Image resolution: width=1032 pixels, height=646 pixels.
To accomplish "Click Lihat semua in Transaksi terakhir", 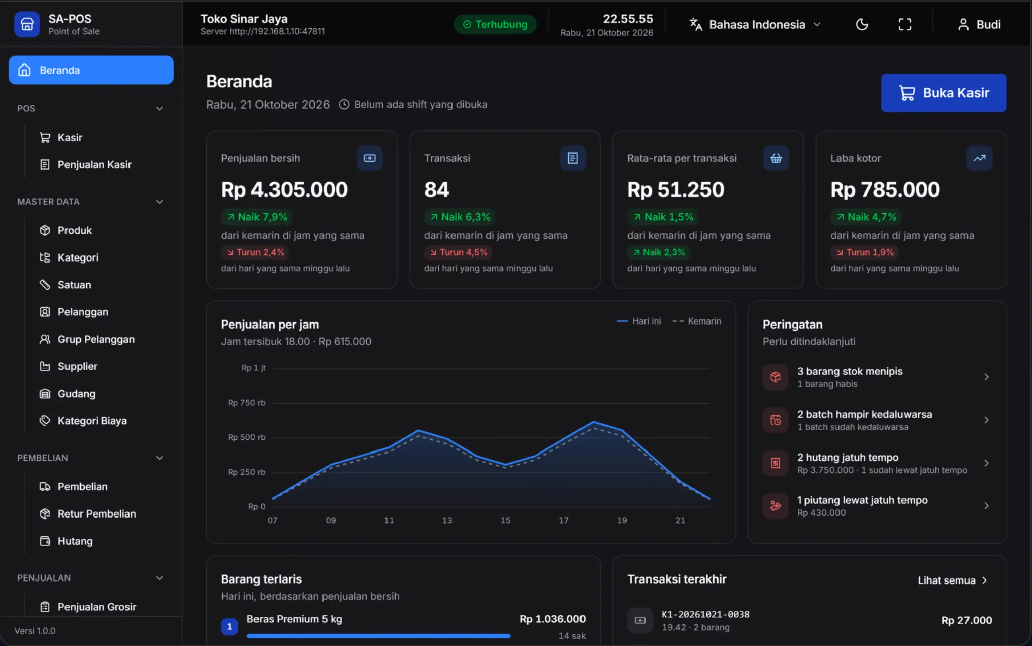I will (952, 580).
